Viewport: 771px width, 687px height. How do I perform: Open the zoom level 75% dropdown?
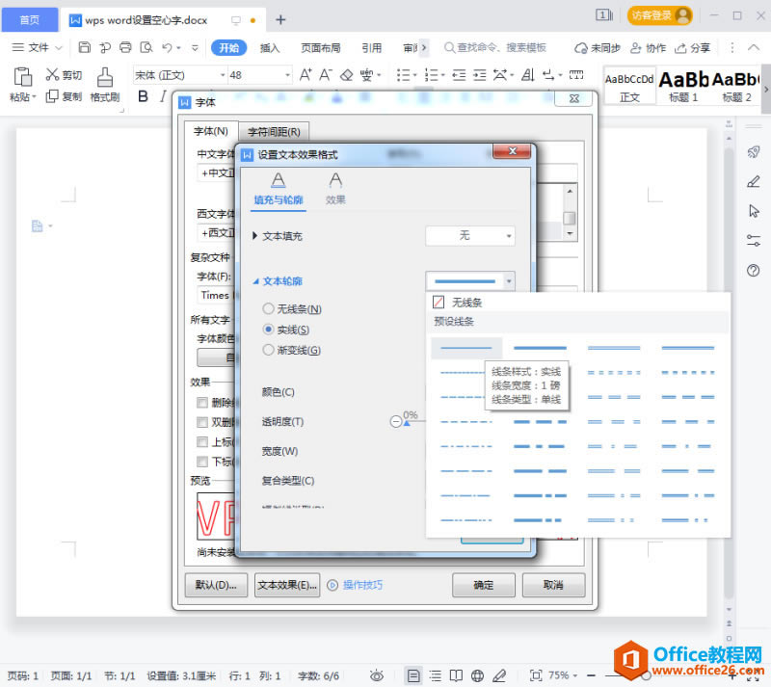coord(564,675)
